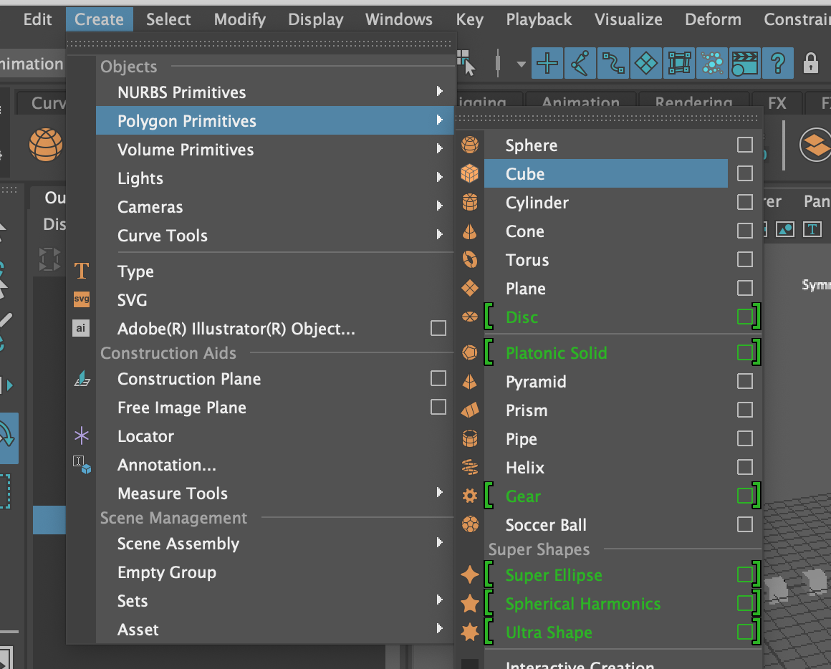Click the Locator menu entry
831x669 pixels.
coord(145,436)
